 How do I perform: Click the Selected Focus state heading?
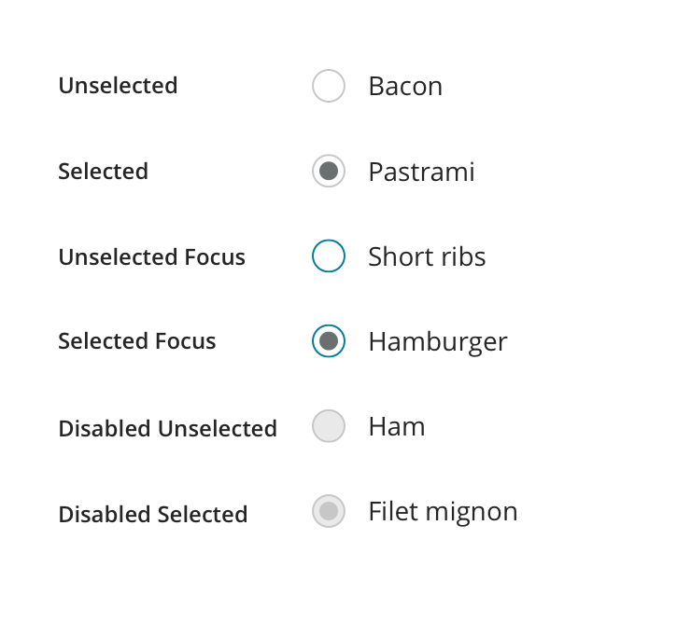coord(136,341)
